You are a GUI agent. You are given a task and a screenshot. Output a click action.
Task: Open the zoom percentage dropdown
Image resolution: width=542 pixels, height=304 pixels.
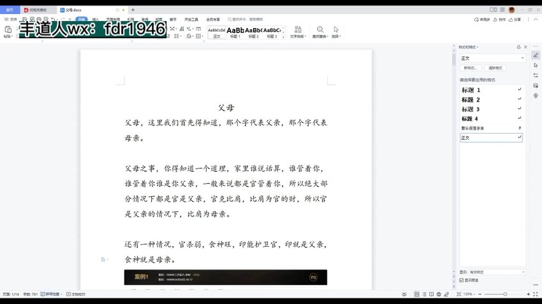click(469, 294)
